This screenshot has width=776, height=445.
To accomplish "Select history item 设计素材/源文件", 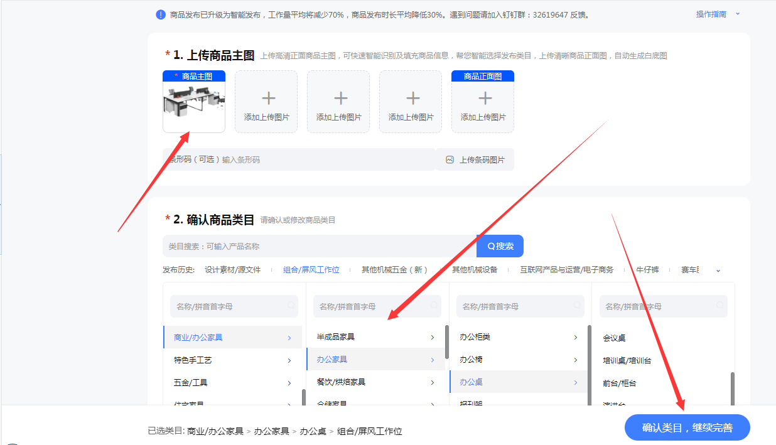I will point(232,270).
